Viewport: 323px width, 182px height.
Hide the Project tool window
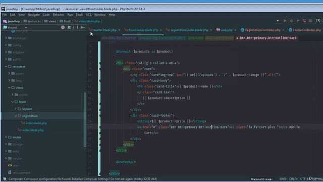point(83,27)
